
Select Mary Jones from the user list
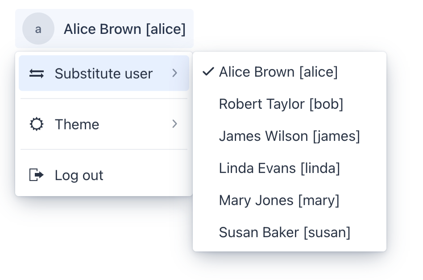pyautogui.click(x=279, y=200)
